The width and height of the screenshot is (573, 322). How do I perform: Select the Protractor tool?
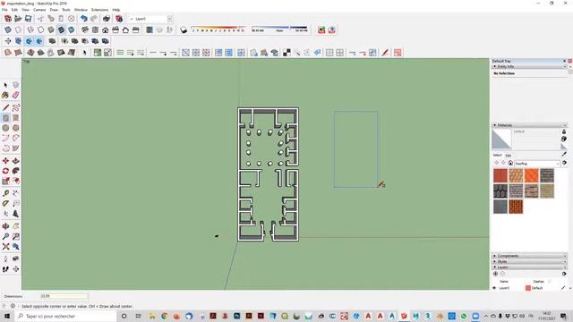[x=5, y=203]
